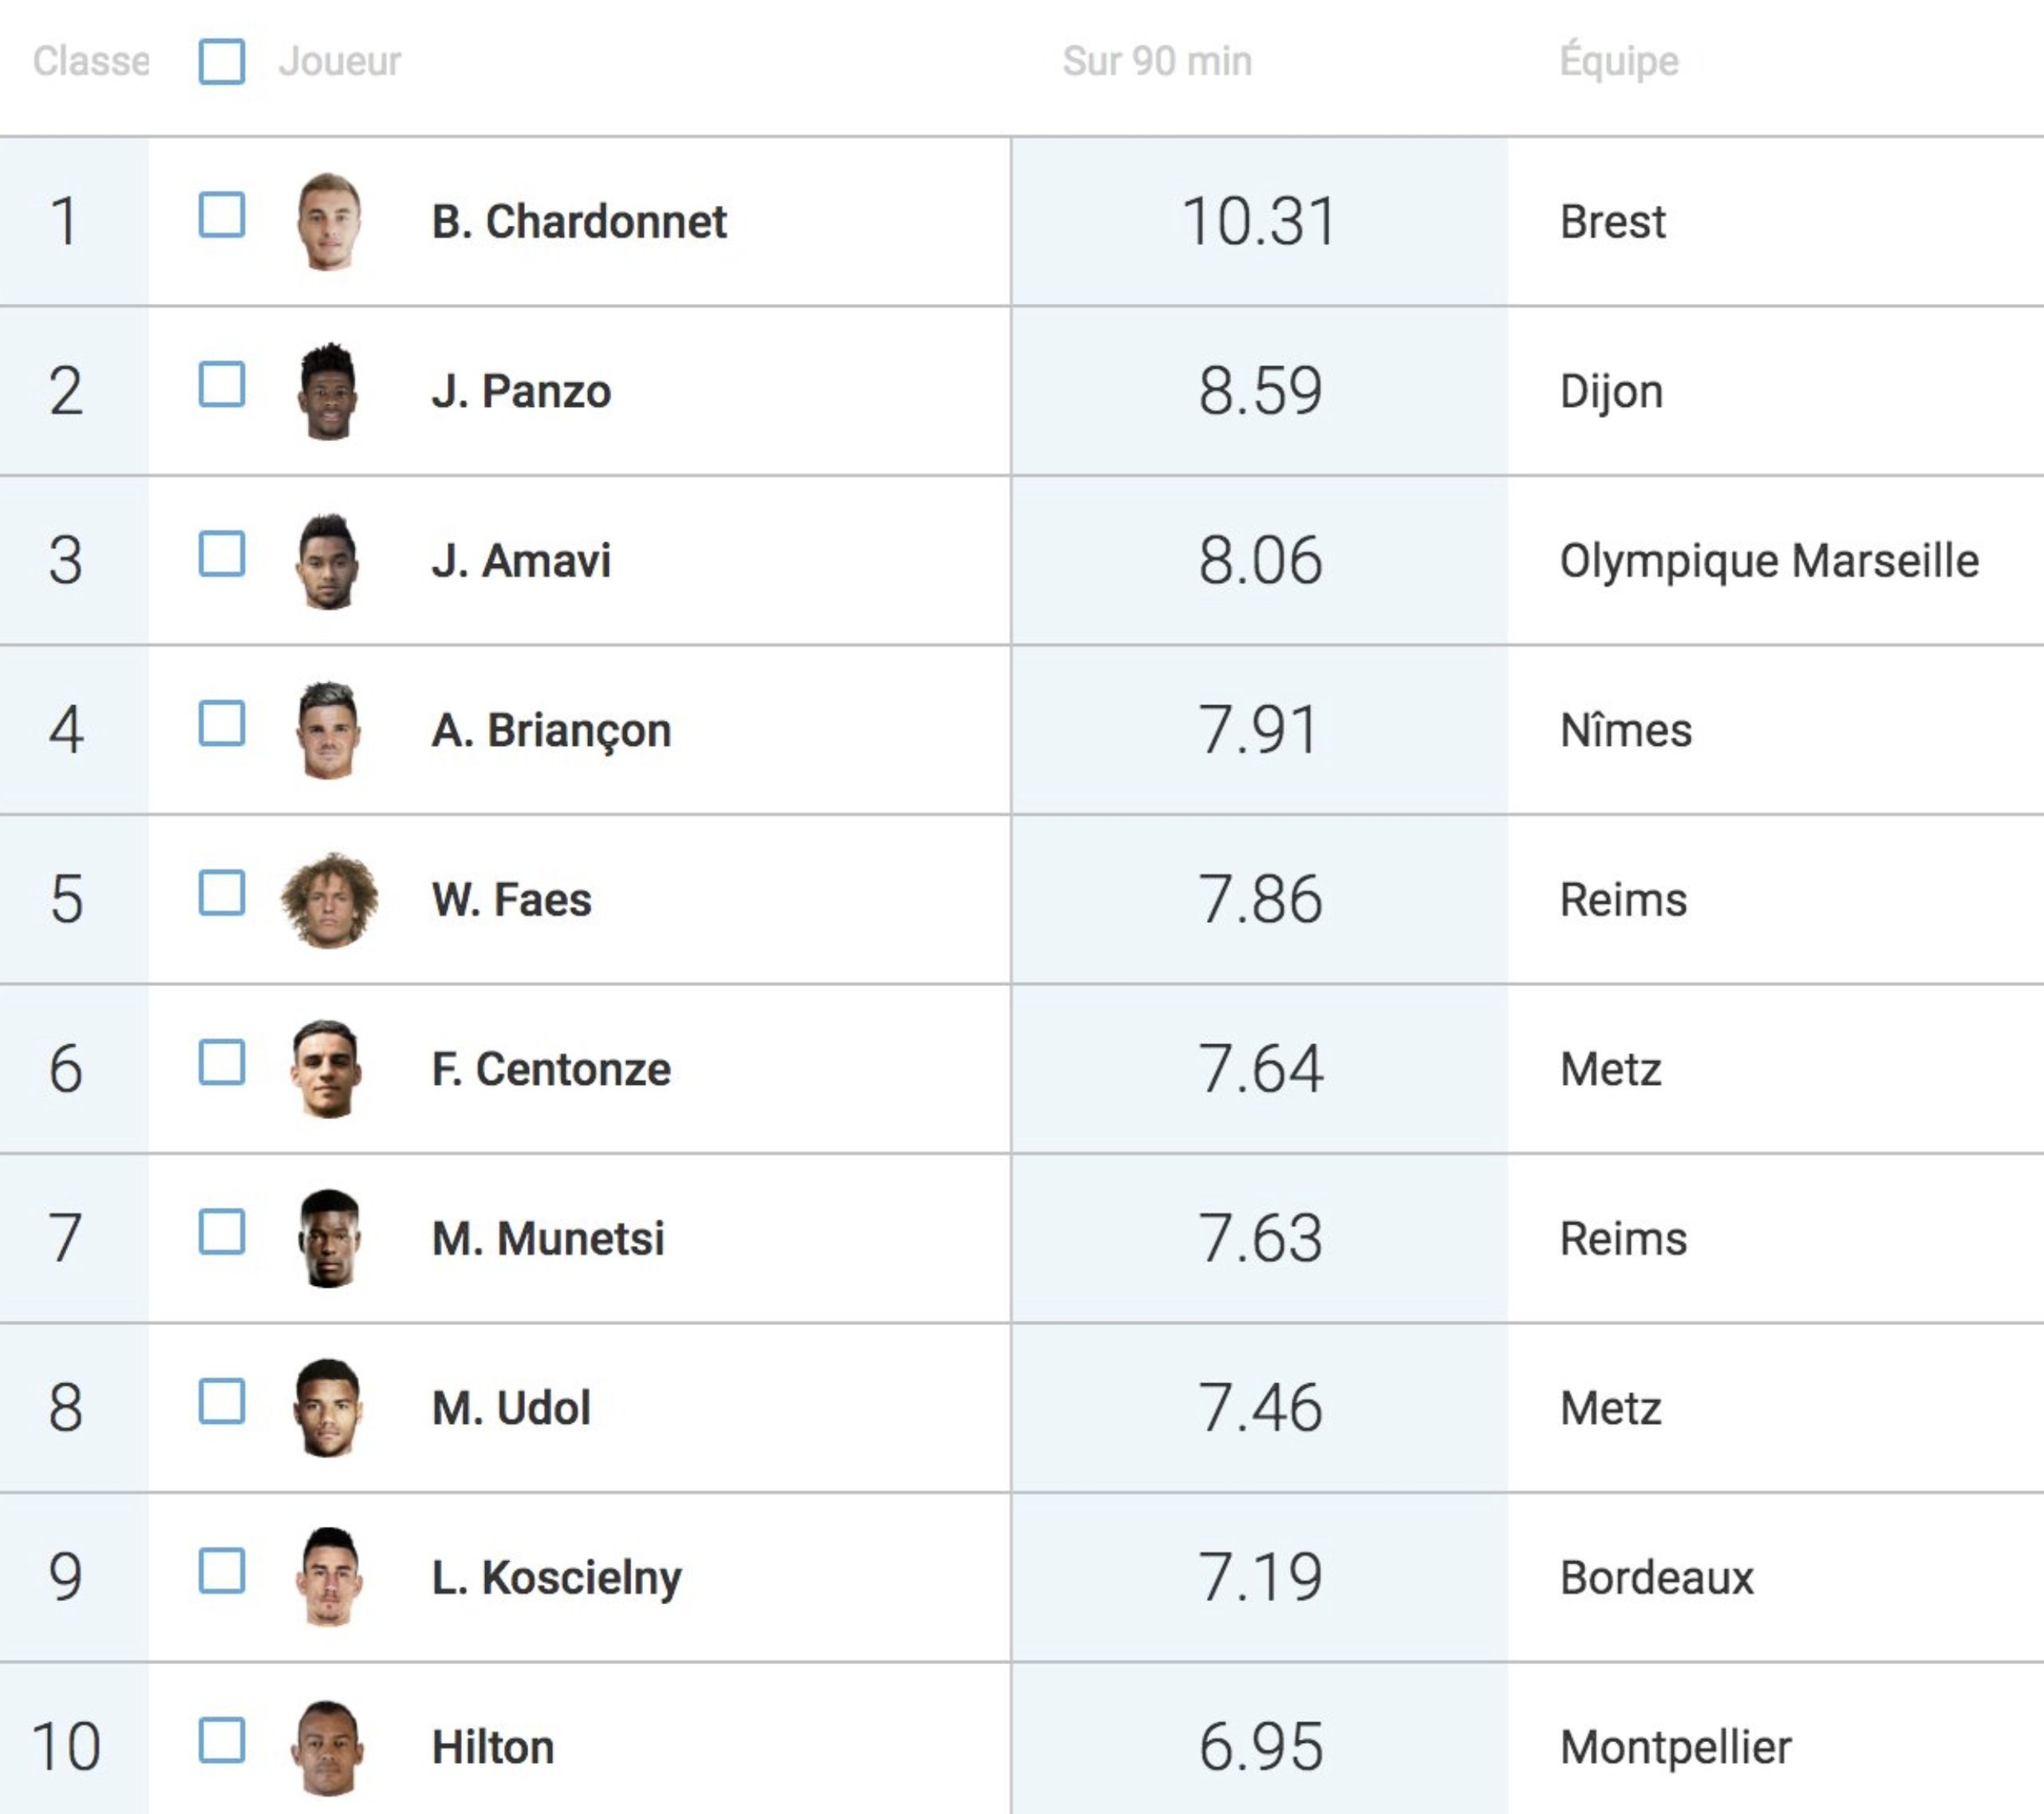Viewport: 2044px width, 1814px height.
Task: Enable the checkbox for W. Faes
Action: click(x=222, y=893)
